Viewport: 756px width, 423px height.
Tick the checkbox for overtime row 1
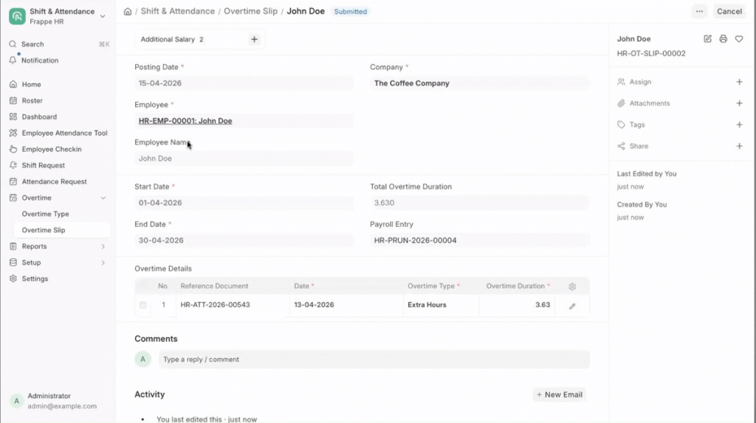pyautogui.click(x=142, y=305)
